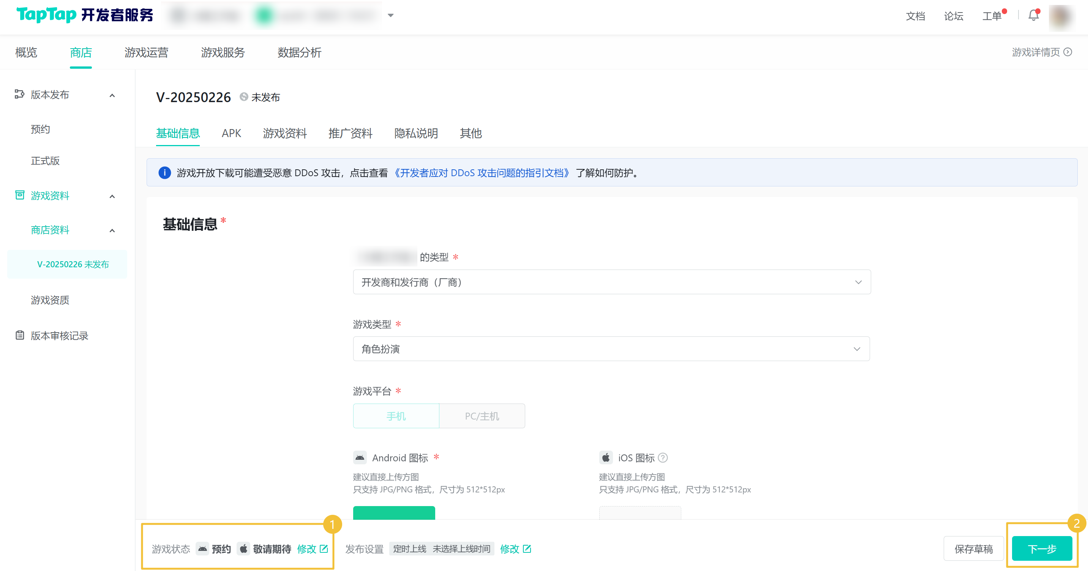
Task: Open the user avatar menu
Action: click(1061, 16)
